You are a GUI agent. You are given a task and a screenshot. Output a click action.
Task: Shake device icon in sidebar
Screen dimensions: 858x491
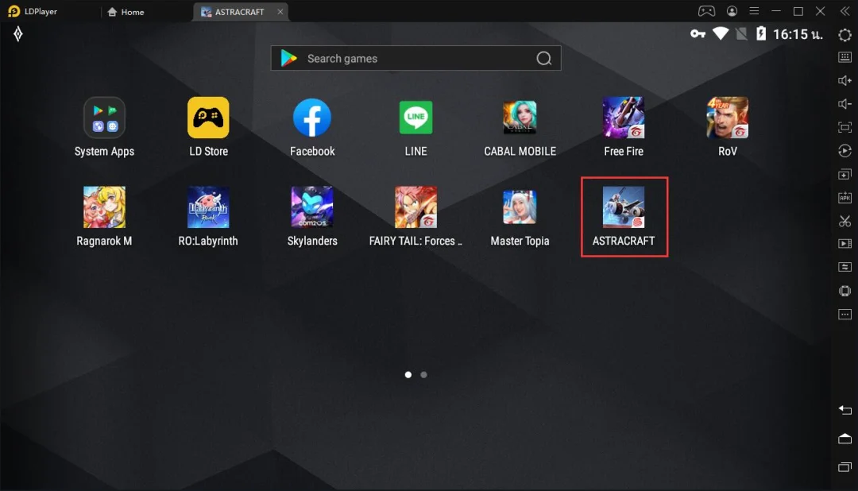click(x=844, y=291)
